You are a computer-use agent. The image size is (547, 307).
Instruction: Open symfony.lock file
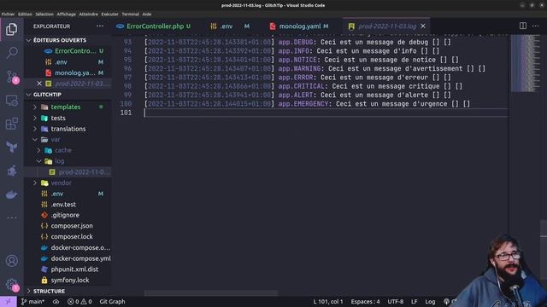pos(68,280)
